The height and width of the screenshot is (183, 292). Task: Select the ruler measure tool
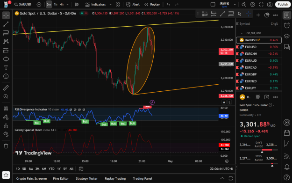click(6, 88)
